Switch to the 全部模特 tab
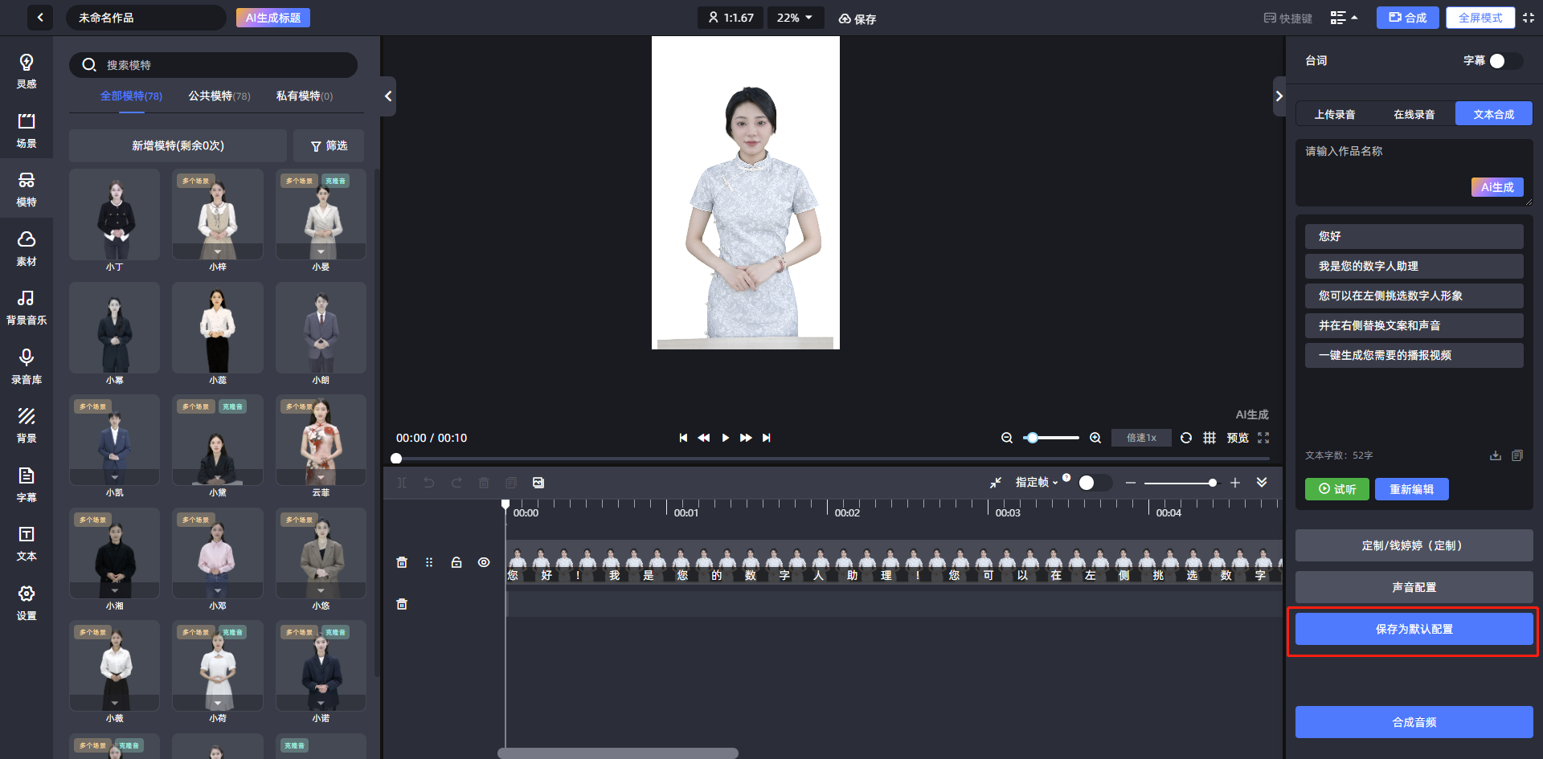This screenshot has height=759, width=1543. coord(131,96)
